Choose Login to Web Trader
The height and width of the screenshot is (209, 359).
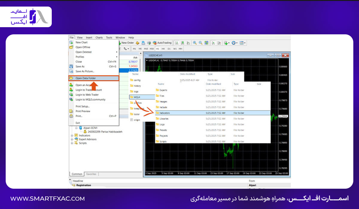coord(94,95)
